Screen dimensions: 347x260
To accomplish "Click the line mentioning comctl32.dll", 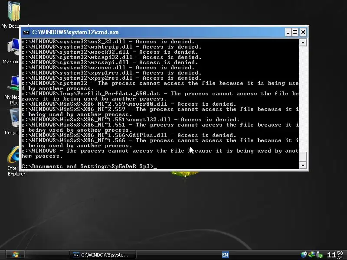I will [131, 120].
